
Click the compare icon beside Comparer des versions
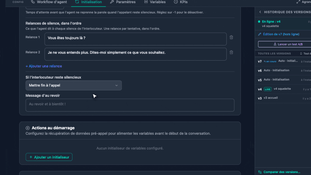coord(260,172)
